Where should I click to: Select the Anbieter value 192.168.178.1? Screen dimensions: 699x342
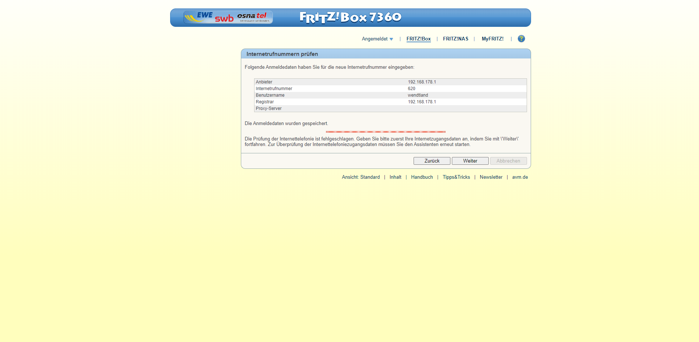(x=422, y=82)
